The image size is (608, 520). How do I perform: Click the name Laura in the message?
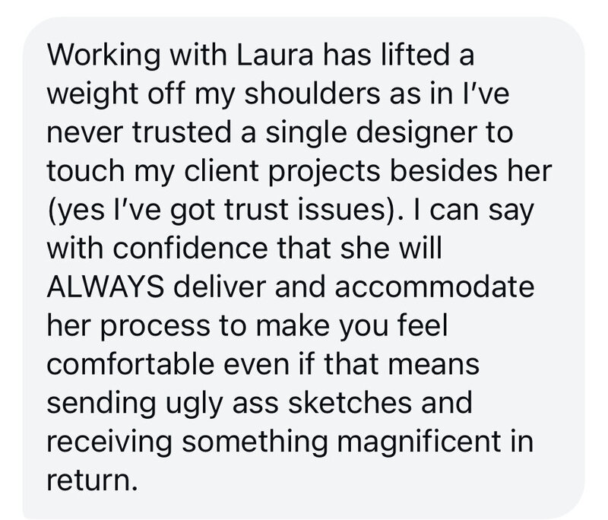[274, 55]
